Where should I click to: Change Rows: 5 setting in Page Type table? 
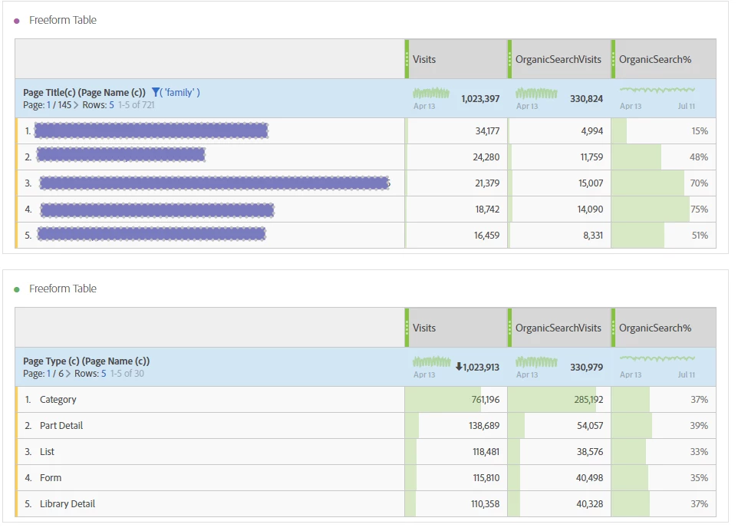[x=104, y=374]
